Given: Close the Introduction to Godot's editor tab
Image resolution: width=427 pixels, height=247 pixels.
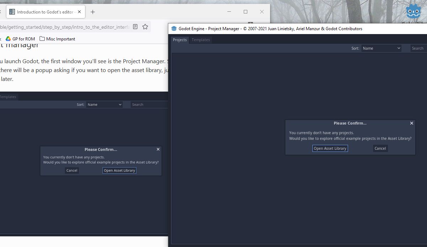Looking at the screenshot, I should coord(80,11).
